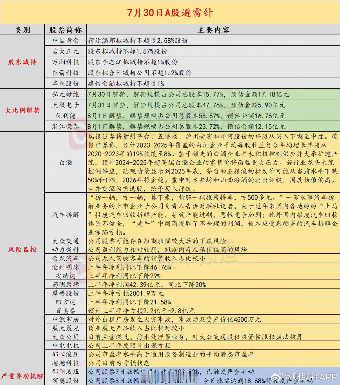Click the 8月1日解禁 content with 23.72%
The width and height of the screenshot is (340, 385).
click(x=187, y=126)
